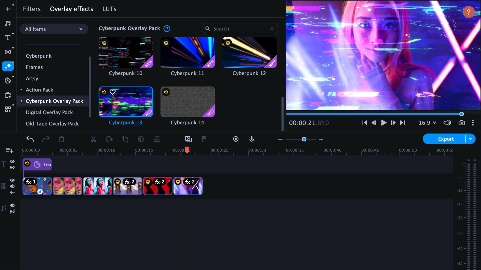Open the Transitions panel in the sidebar
Screen dimensions: 481x270
pos(8,52)
